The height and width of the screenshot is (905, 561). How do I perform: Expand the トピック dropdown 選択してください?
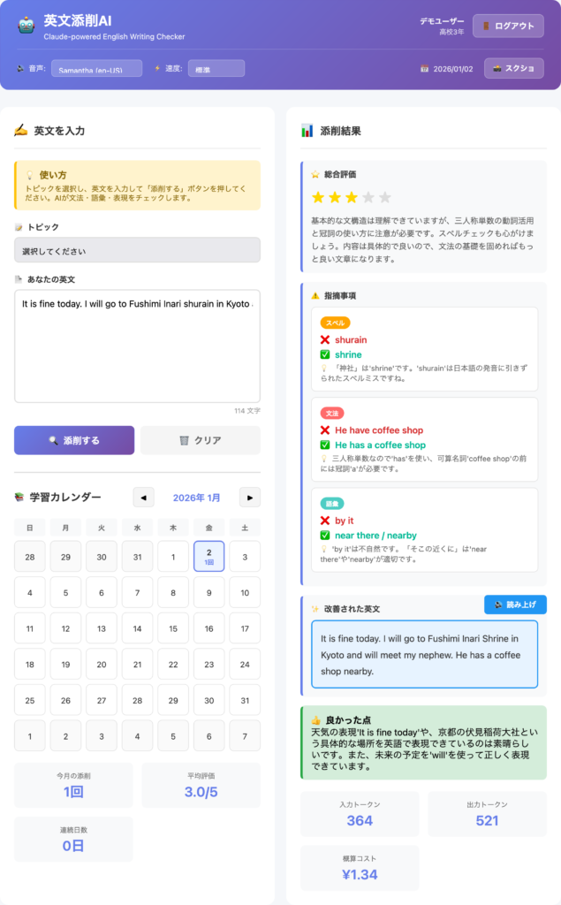click(137, 251)
